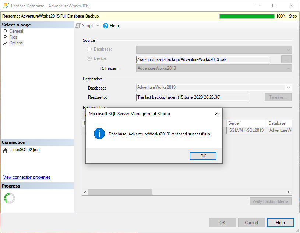300x233 pixels.
Task: Click the horizontal scrollbar thumb
Action: (120, 192)
